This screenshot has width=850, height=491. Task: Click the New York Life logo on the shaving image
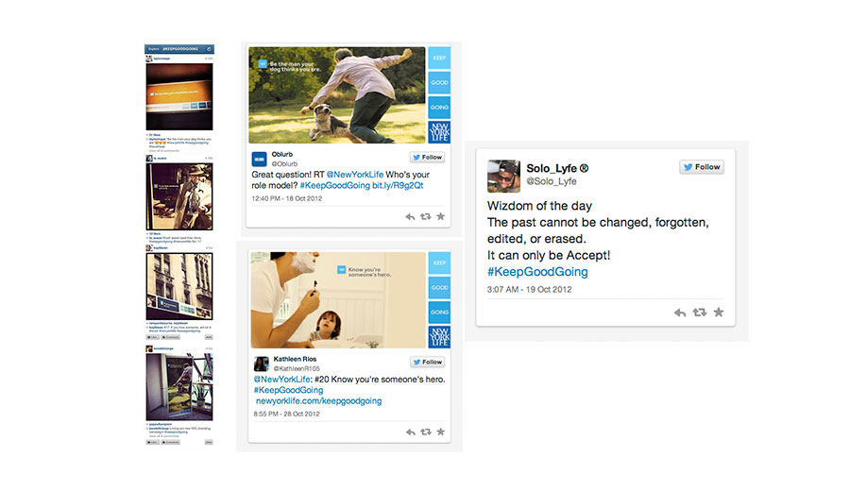click(x=439, y=336)
